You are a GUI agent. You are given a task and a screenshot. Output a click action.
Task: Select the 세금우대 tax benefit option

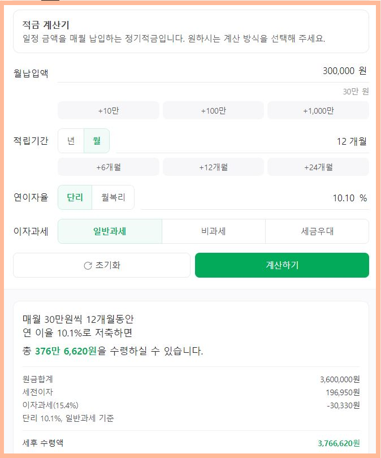point(317,231)
